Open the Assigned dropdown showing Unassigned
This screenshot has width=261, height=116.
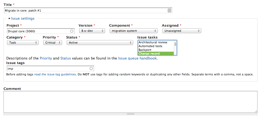[182, 31]
